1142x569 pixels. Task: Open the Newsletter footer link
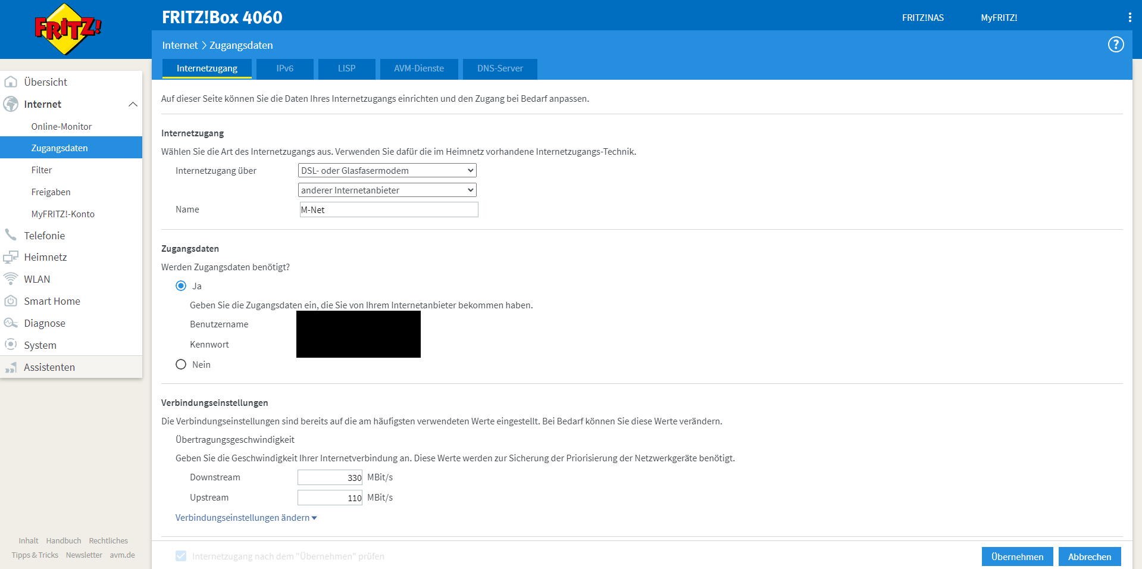[x=84, y=555]
